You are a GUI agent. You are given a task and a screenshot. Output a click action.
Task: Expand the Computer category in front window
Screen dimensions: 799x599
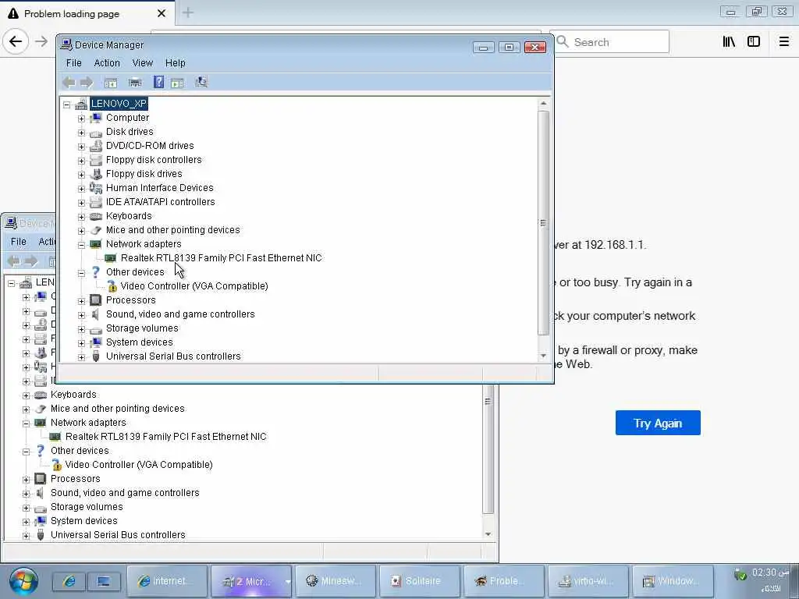point(81,119)
